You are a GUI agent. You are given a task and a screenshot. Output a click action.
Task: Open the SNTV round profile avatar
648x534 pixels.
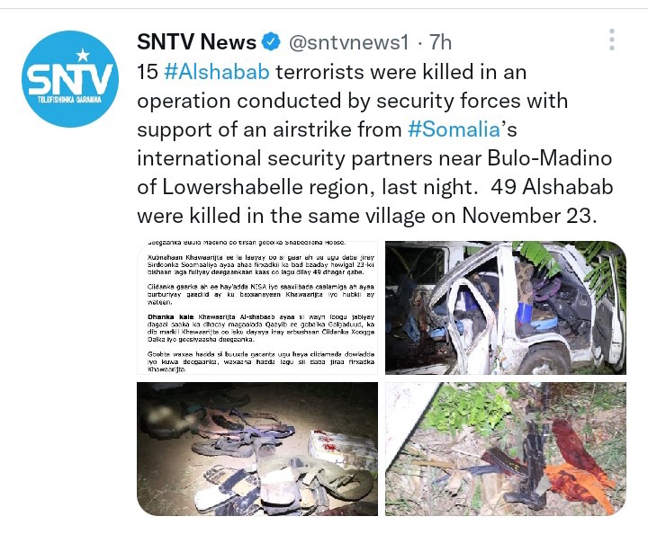point(70,79)
